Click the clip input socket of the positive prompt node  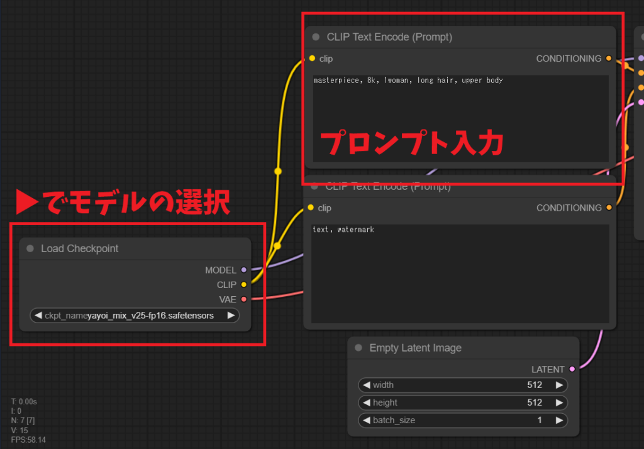[311, 58]
